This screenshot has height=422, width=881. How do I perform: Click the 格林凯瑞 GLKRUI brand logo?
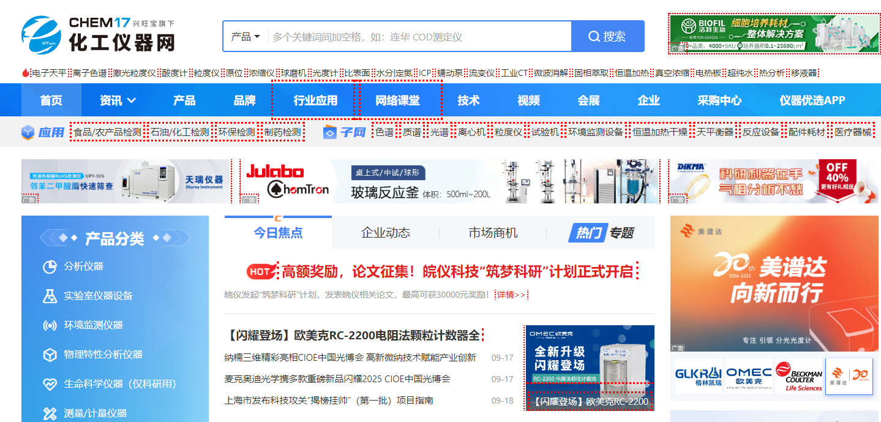point(698,376)
